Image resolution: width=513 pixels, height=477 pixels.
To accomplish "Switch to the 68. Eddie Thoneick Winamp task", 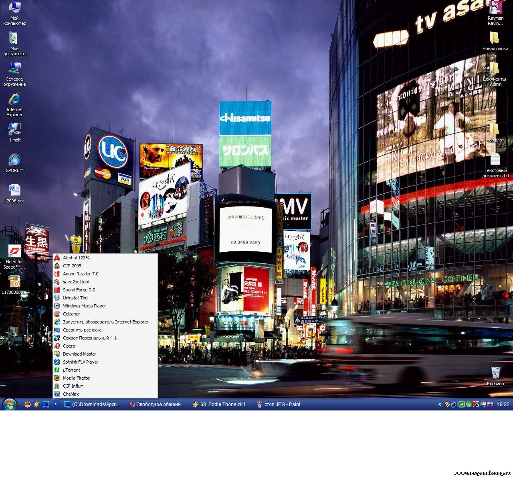I will 222,404.
